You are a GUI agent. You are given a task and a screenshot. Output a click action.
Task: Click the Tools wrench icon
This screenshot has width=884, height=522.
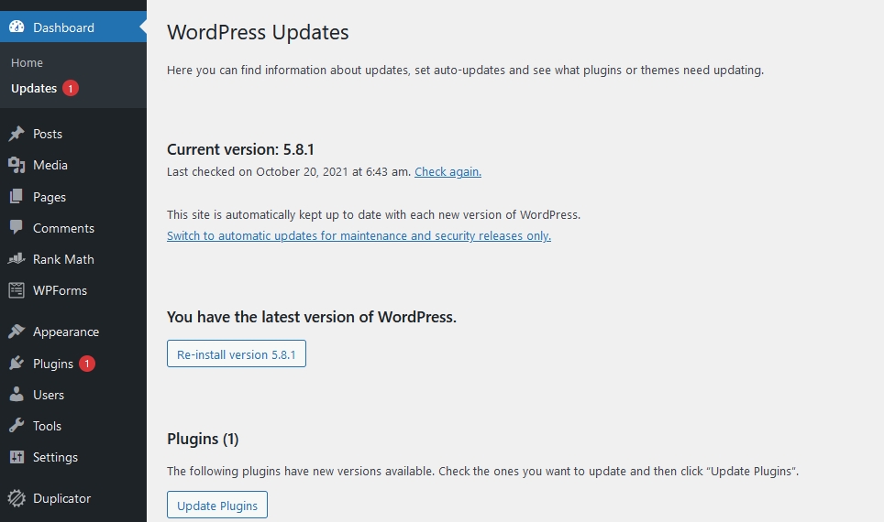pyautogui.click(x=17, y=426)
